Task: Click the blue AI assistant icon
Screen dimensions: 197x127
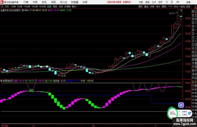Action: click(181, 105)
